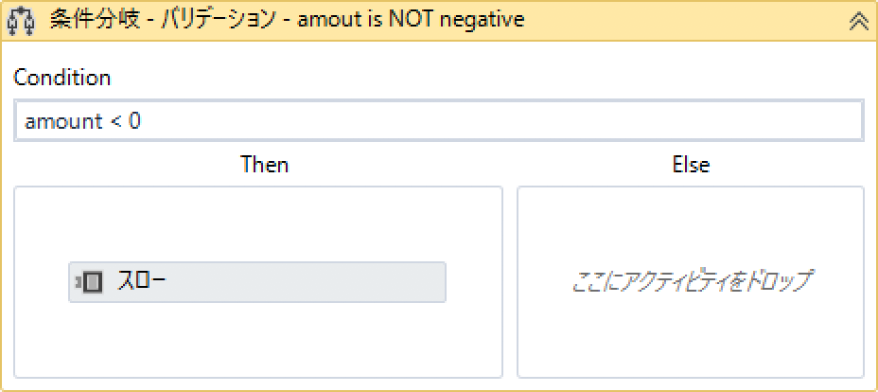Click the ここにアクティビティをドロップ placeholder in Else

(x=691, y=281)
